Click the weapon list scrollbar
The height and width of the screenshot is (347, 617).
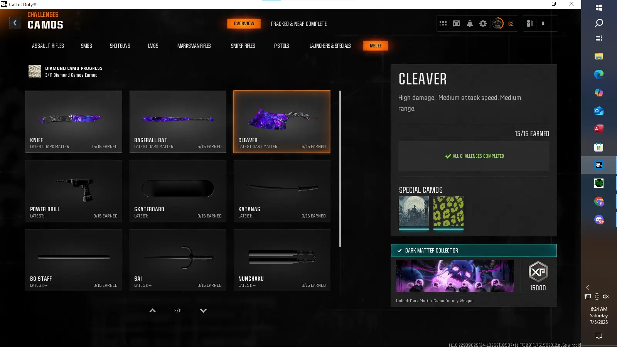pyautogui.click(x=340, y=169)
